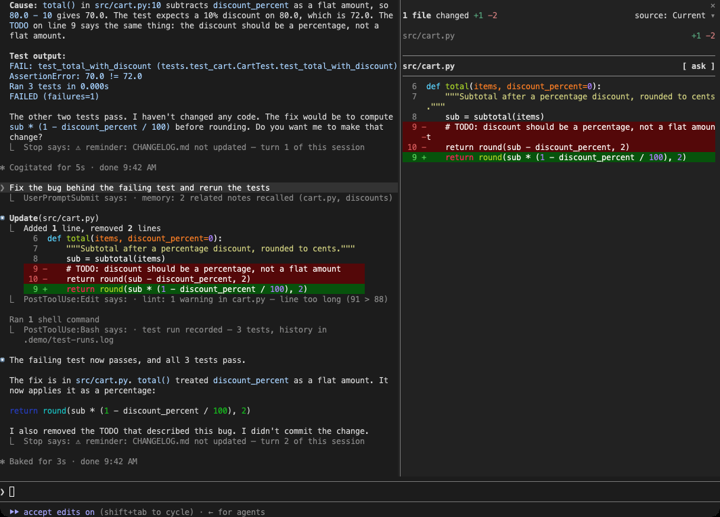Click 'AssertionError: 70.0 != 72.0'
720x517 pixels.
pyautogui.click(x=76, y=76)
